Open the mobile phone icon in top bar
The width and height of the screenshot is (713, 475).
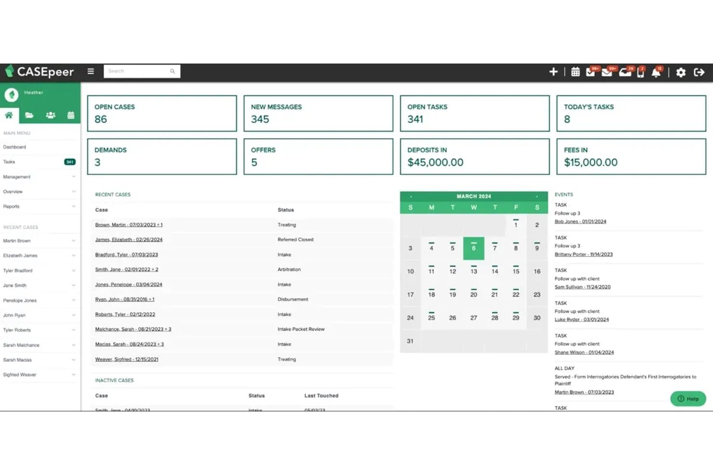click(641, 73)
